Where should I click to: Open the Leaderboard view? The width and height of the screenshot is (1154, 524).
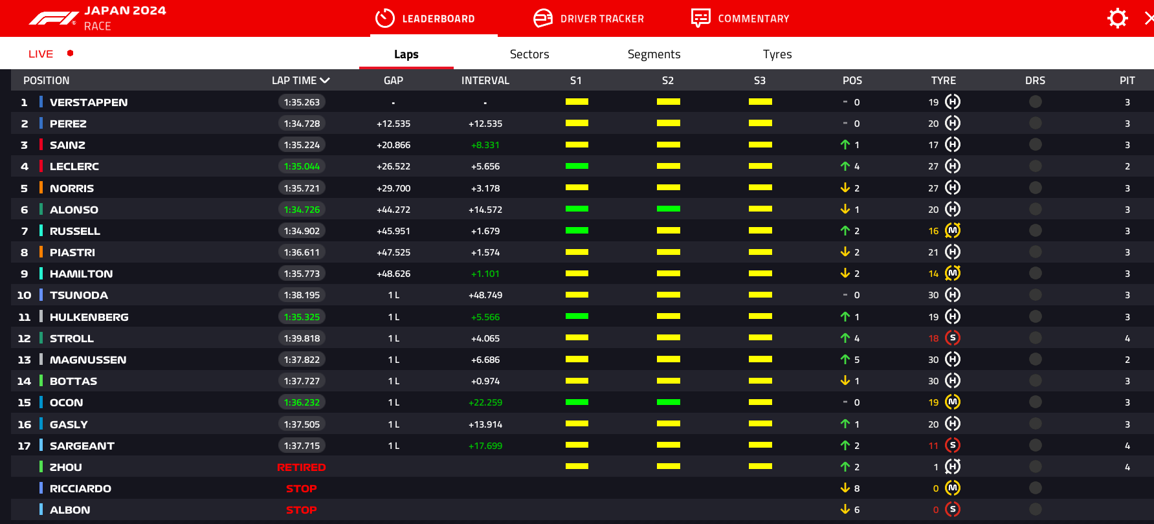coord(425,18)
